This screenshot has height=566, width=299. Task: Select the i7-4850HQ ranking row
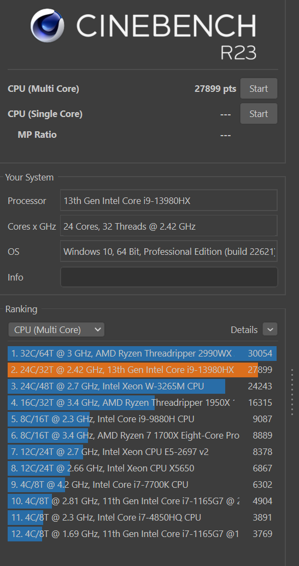coord(142,517)
